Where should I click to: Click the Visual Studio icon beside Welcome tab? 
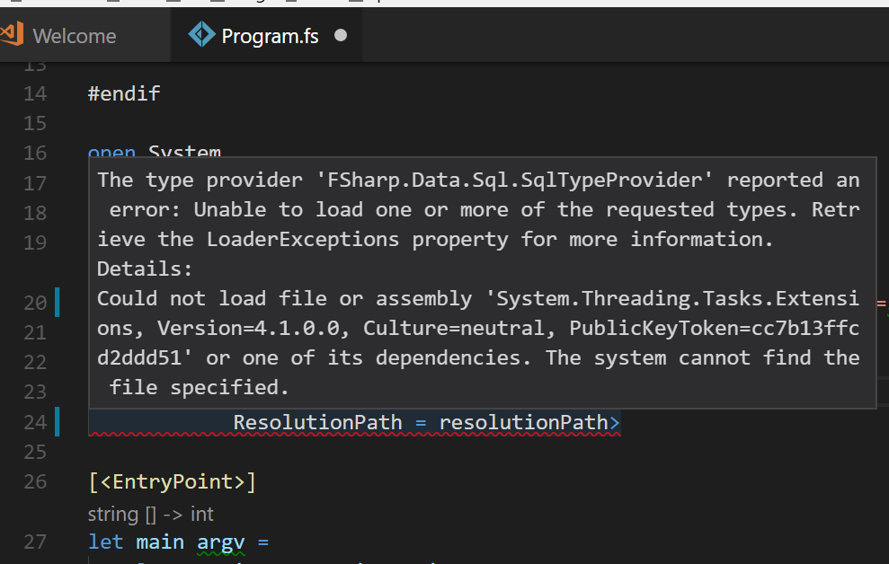click(11, 33)
